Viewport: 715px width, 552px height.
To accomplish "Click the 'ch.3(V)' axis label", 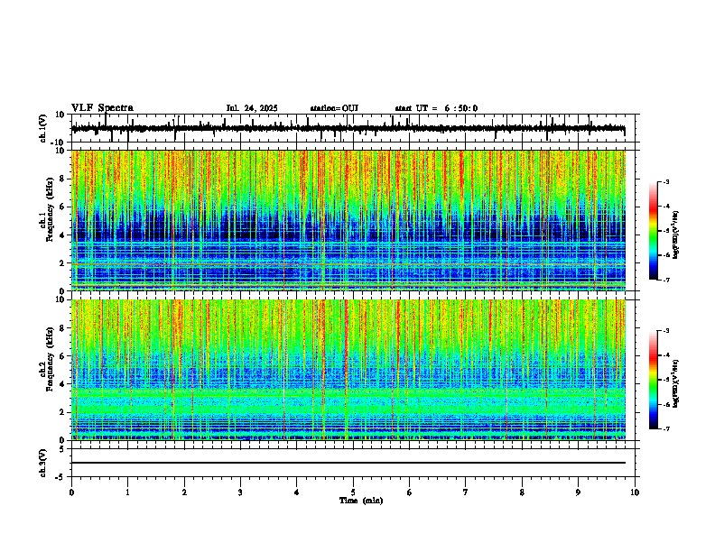I will pyautogui.click(x=42, y=463).
